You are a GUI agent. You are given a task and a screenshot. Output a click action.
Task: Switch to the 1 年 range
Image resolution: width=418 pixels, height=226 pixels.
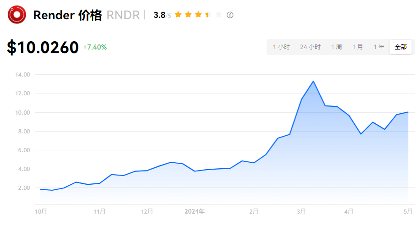379,47
